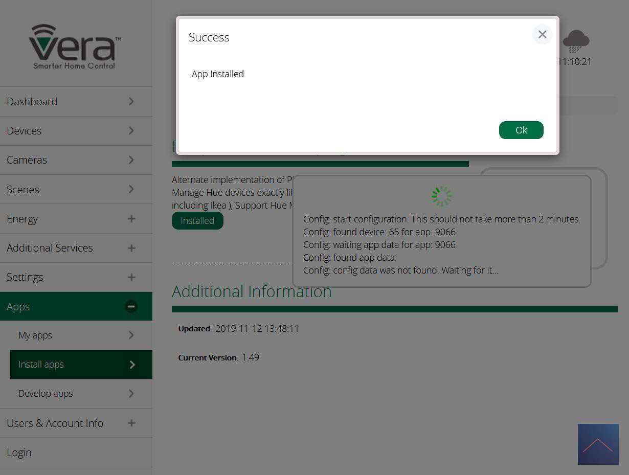Close the Success dialog with X

point(542,34)
